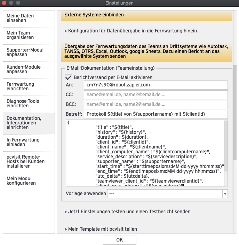
Task: Click the Betreff subject field
Action: click(156, 114)
